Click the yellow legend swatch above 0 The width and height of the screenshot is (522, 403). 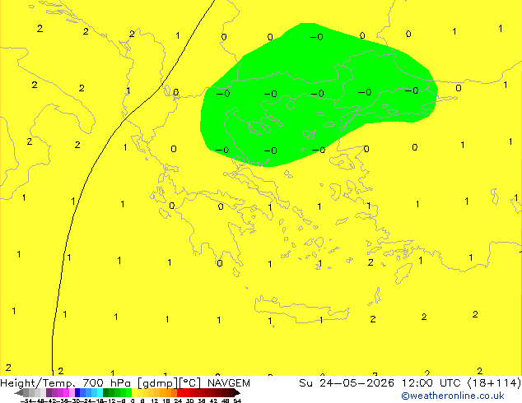[x=134, y=392]
